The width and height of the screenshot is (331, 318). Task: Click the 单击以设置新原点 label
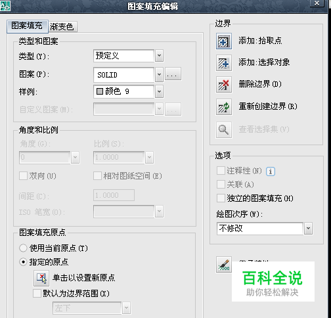83,278
